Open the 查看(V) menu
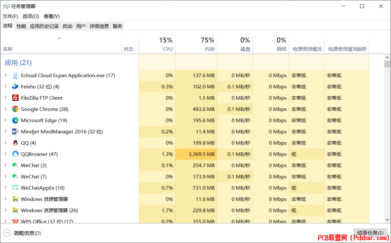The width and height of the screenshot is (391, 243). click(52, 16)
